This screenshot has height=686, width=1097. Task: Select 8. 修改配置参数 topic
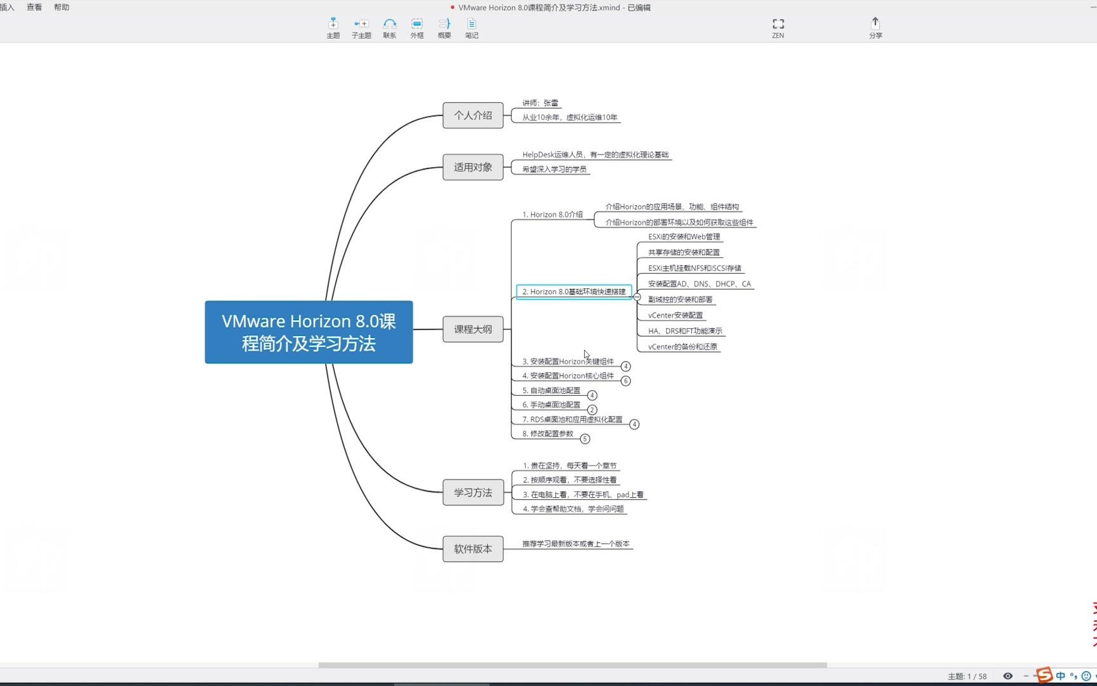click(548, 434)
